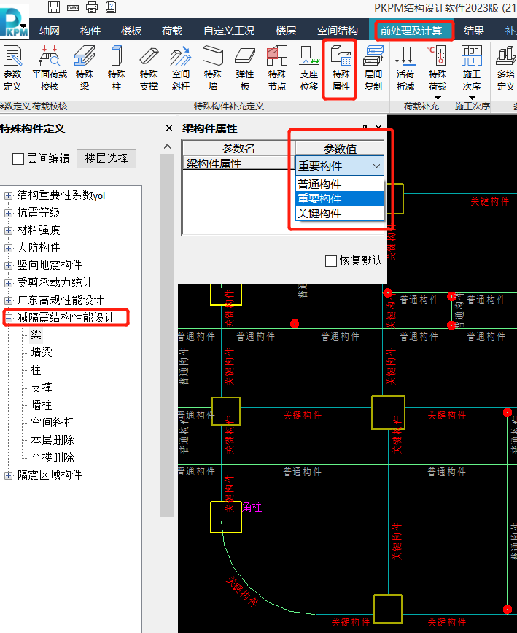Viewport: 517px width, 633px height.
Task: Open 平面荷载校核 load check tool
Action: (x=50, y=69)
